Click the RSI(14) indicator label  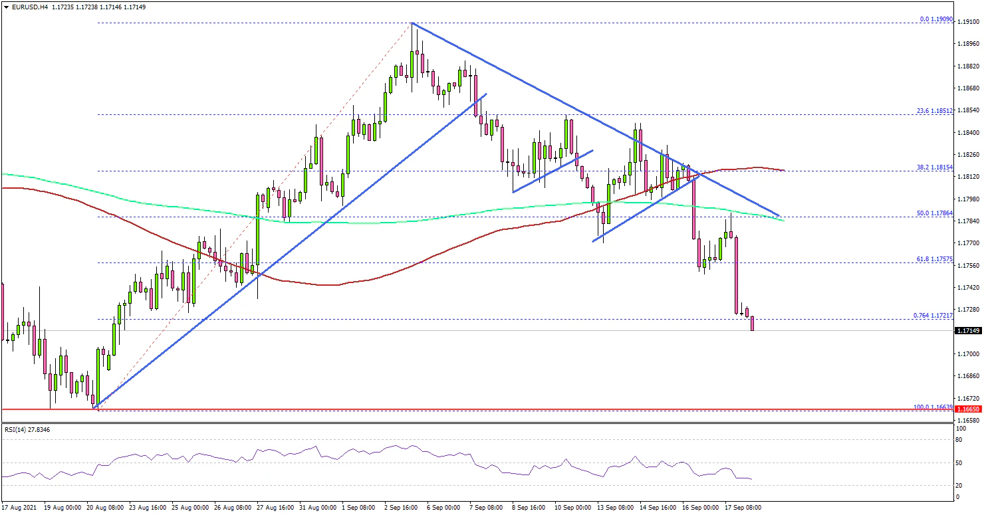[27, 430]
